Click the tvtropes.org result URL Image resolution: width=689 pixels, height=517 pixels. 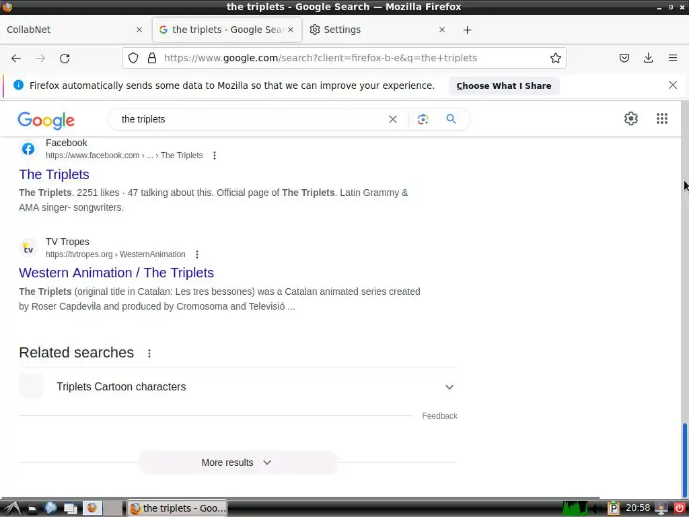coord(116,254)
